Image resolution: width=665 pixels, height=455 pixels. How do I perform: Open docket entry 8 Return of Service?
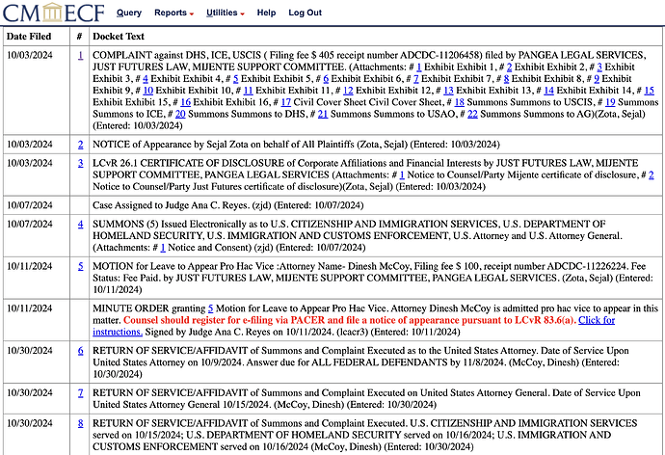pyautogui.click(x=81, y=423)
